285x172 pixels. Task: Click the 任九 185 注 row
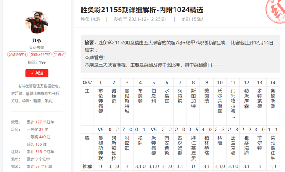point(37,144)
